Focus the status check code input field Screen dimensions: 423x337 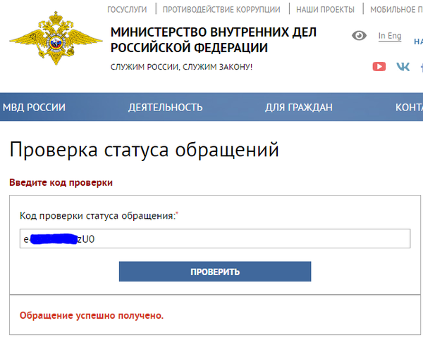tap(247, 239)
